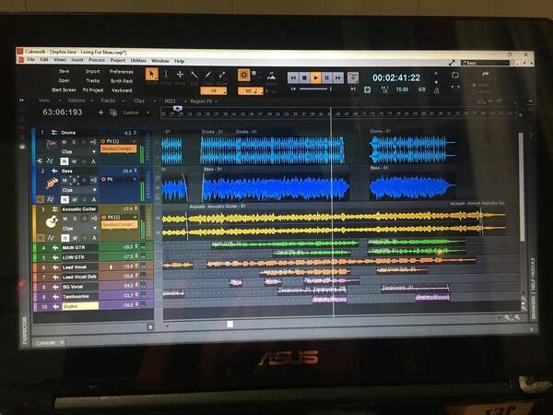
Task: Select the Move tool icon
Action: tap(180, 75)
